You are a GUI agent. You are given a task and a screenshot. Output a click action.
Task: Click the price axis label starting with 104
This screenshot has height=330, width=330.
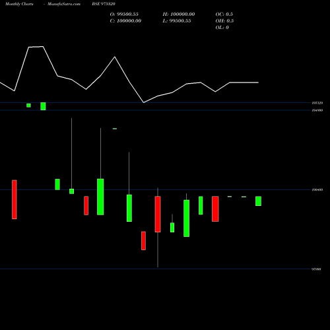click(x=317, y=110)
